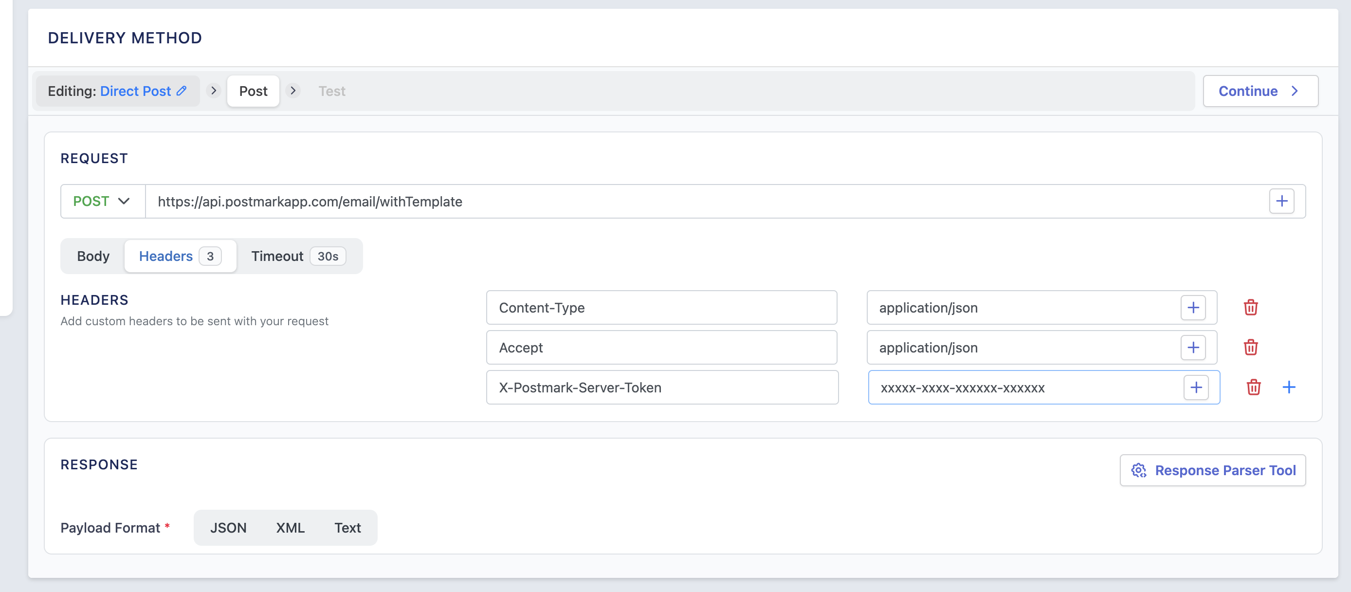Click the chevron after Editing Direct Post
The image size is (1351, 592).
[214, 91]
